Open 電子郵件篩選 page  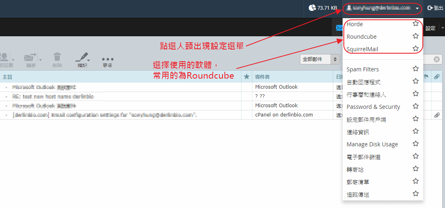[364, 157]
